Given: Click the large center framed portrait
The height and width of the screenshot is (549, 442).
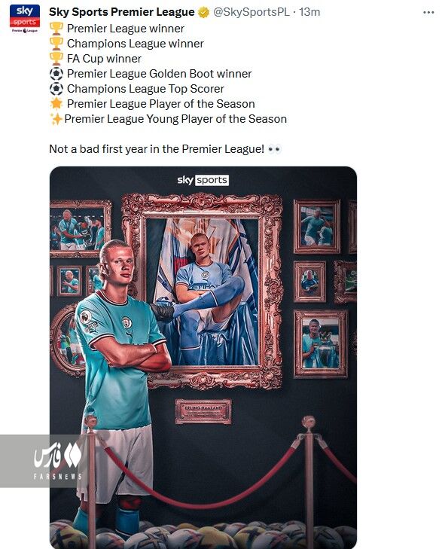Looking at the screenshot, I should click(x=203, y=291).
